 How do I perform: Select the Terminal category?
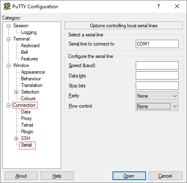click(x=22, y=39)
